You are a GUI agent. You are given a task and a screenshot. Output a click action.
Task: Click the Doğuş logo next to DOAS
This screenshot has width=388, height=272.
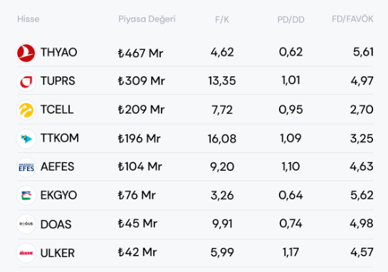[x=26, y=224]
